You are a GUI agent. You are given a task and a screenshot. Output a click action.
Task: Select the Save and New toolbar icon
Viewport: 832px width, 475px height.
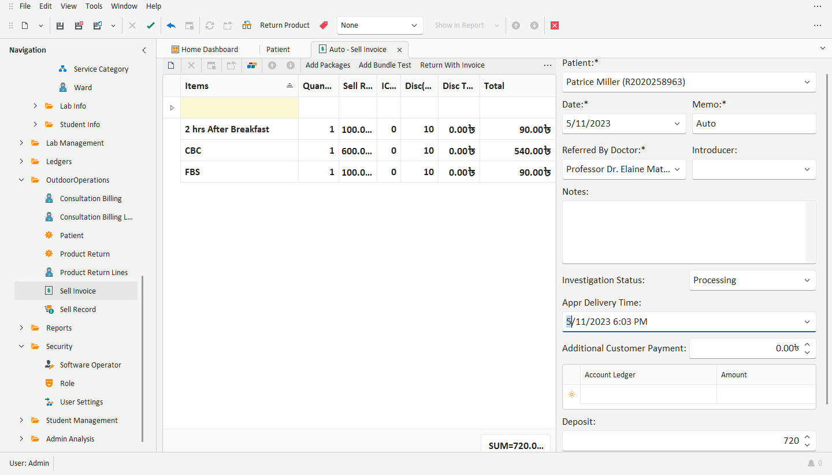click(96, 25)
